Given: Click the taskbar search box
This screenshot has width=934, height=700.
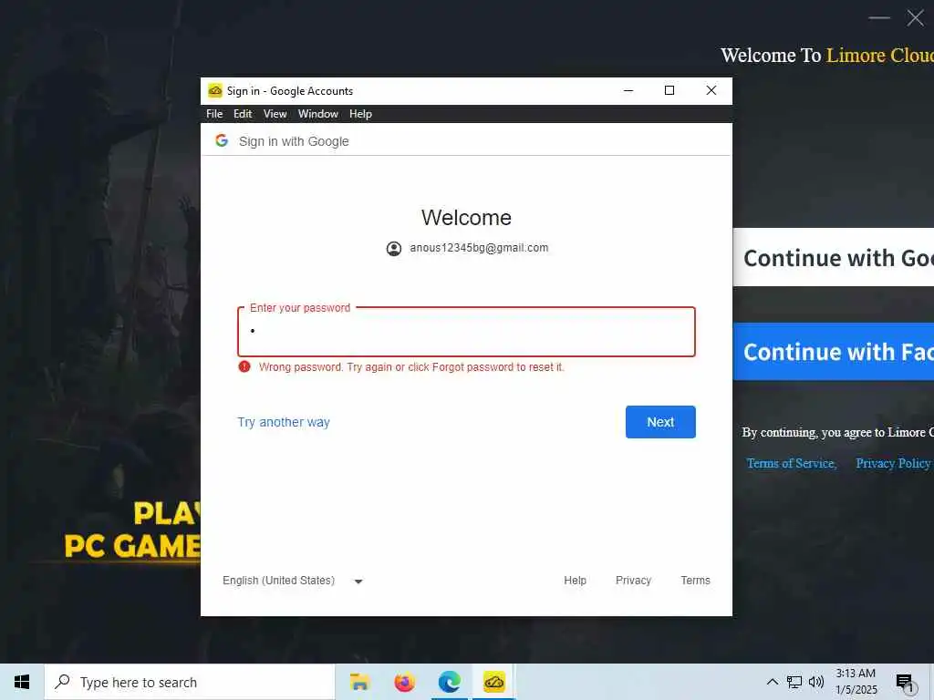Looking at the screenshot, I should pyautogui.click(x=190, y=682).
